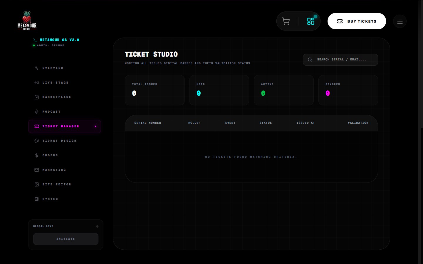Navigate to Marketplace
423x264 pixels.
[65, 97]
